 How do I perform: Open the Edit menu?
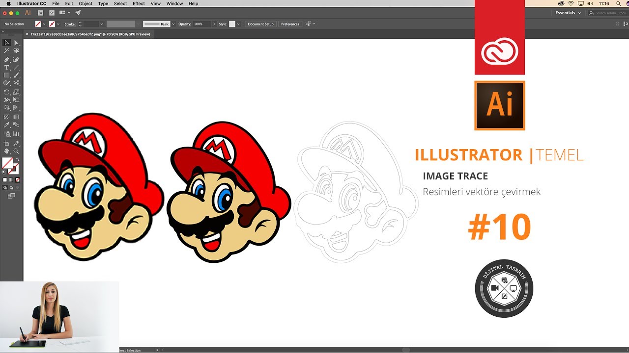tap(69, 3)
